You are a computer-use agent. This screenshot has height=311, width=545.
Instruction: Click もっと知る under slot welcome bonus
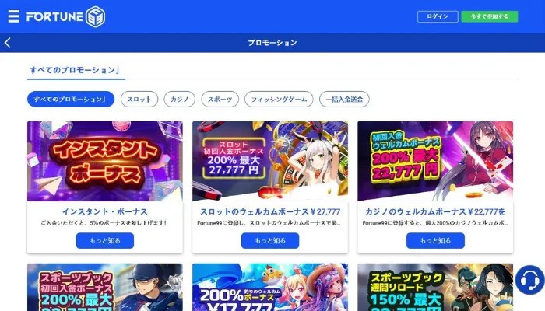[270, 240]
